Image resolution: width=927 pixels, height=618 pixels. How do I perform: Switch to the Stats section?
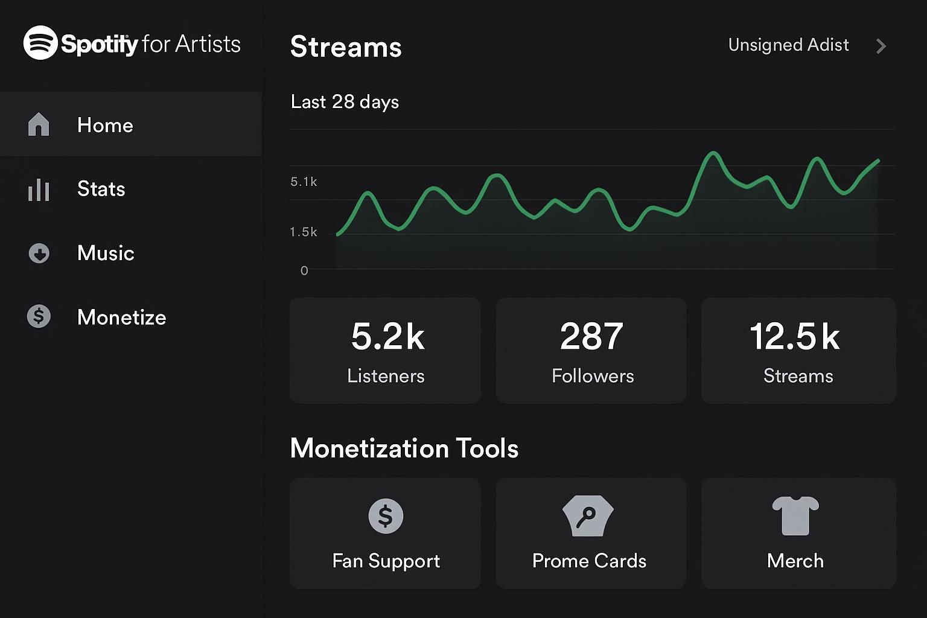(x=101, y=189)
